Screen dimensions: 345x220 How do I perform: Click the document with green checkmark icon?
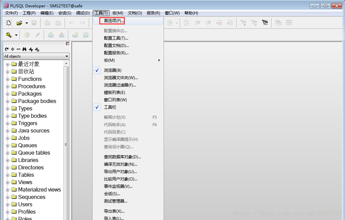186,23
